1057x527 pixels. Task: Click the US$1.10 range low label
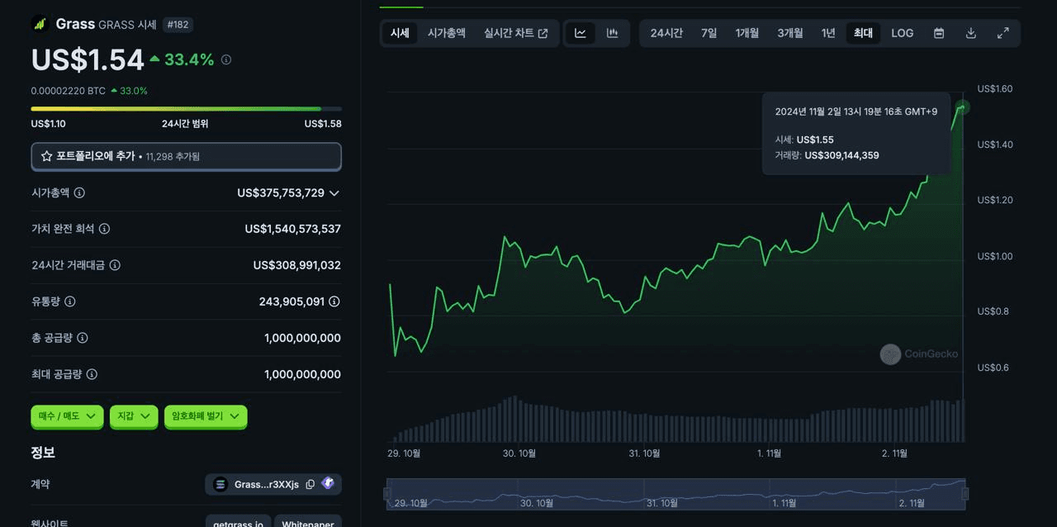point(49,124)
